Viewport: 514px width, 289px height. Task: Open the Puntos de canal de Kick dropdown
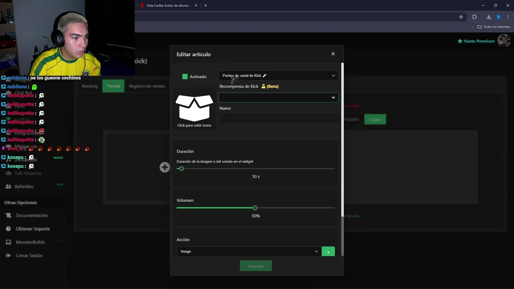278,75
